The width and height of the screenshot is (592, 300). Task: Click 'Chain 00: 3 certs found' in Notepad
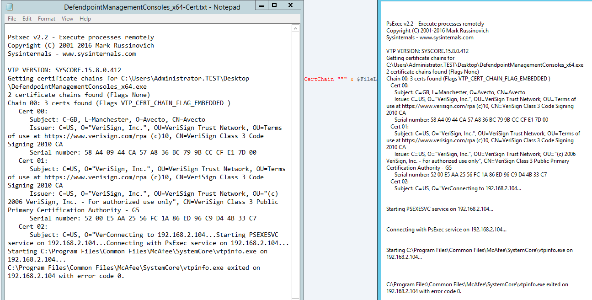tap(119, 103)
